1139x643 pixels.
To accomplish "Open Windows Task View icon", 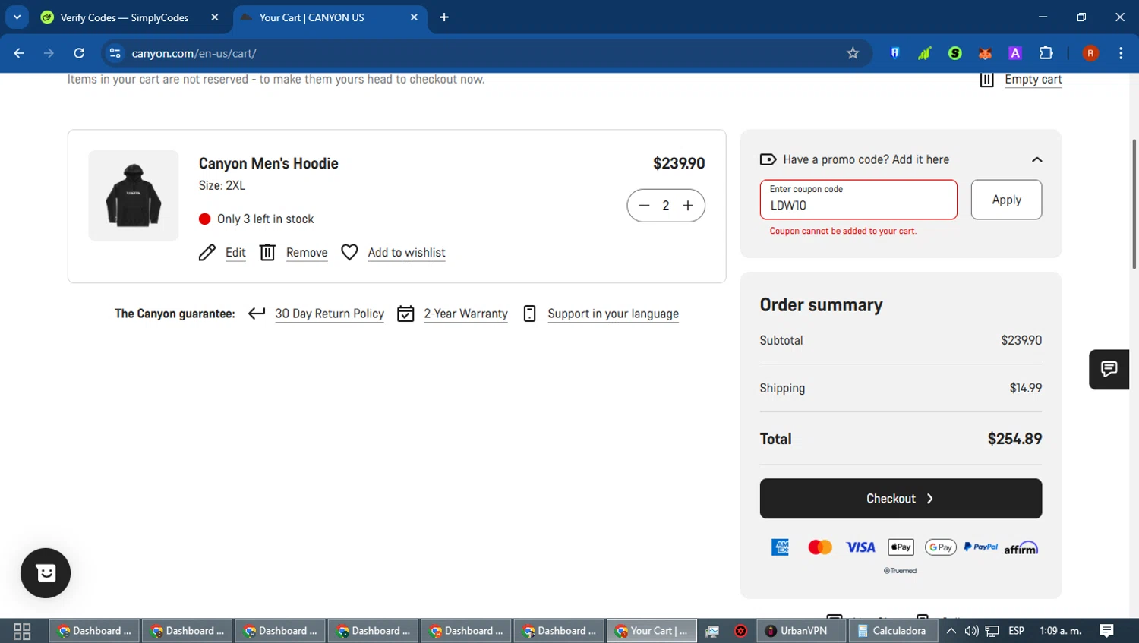I will (22, 631).
